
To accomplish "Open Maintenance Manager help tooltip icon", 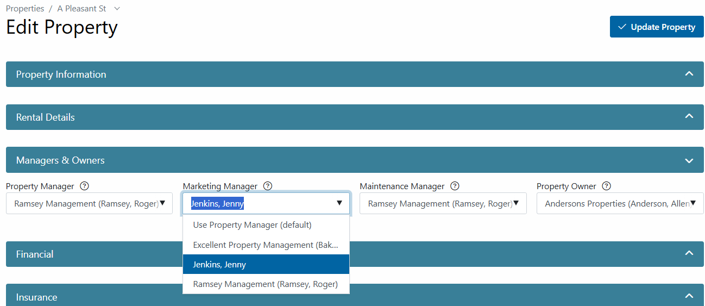I will (455, 186).
